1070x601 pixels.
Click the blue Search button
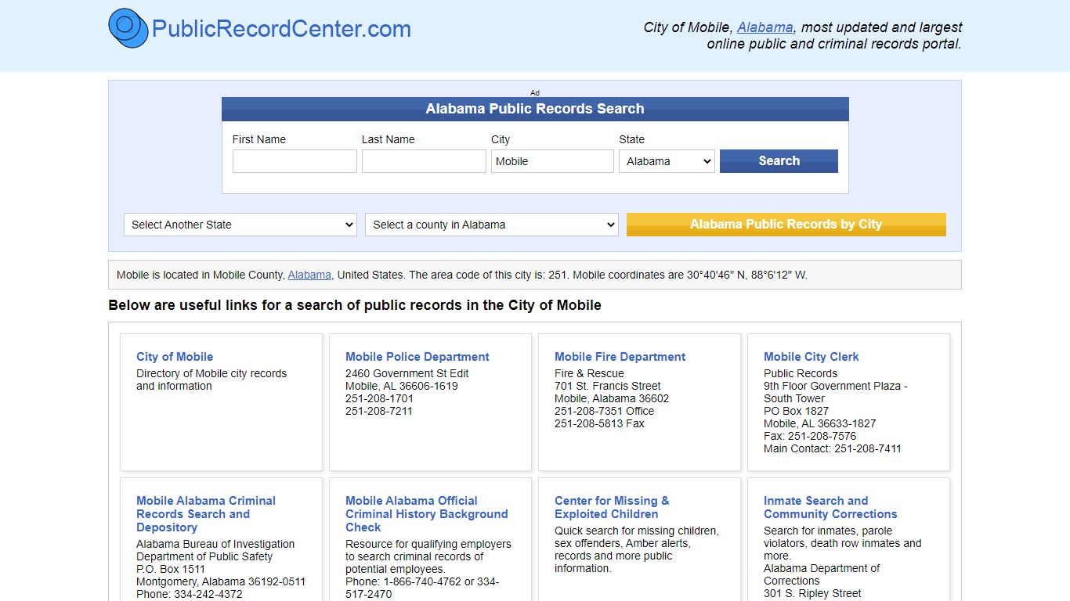click(779, 161)
